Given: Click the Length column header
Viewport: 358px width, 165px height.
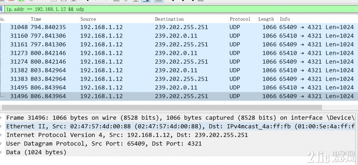Looking at the screenshot, I should (x=267, y=19).
